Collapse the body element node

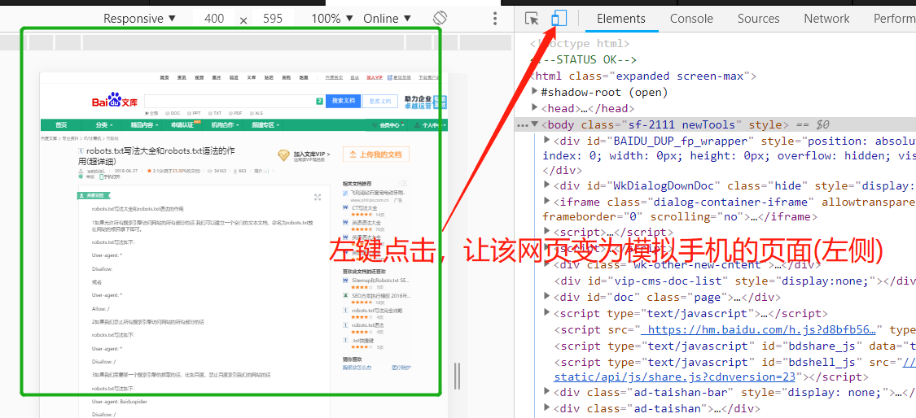point(535,124)
